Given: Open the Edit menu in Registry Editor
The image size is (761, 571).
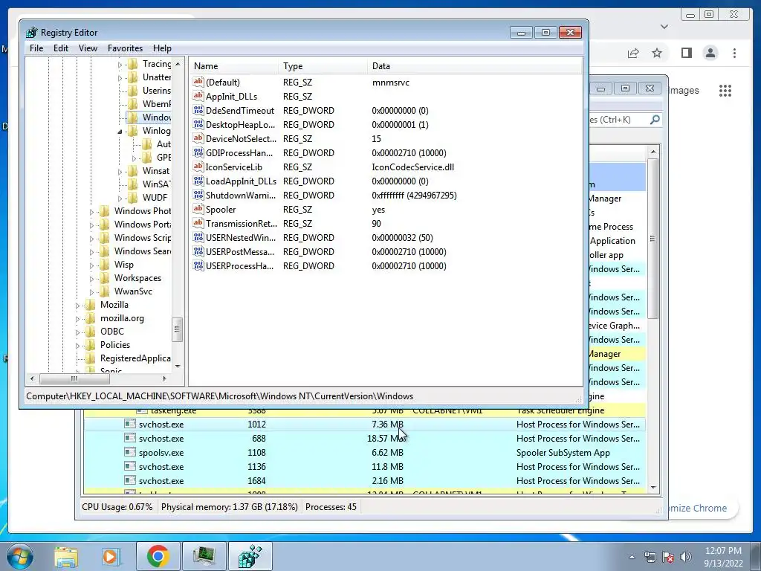Looking at the screenshot, I should pyautogui.click(x=61, y=48).
